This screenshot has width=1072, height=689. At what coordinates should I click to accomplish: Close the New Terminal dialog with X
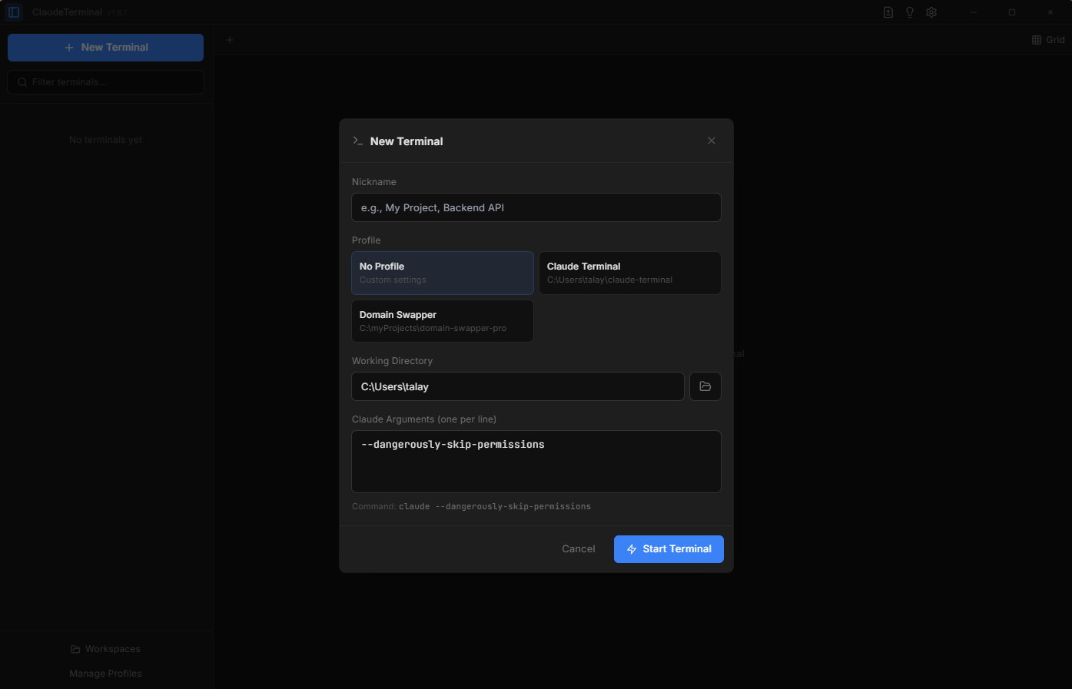712,141
